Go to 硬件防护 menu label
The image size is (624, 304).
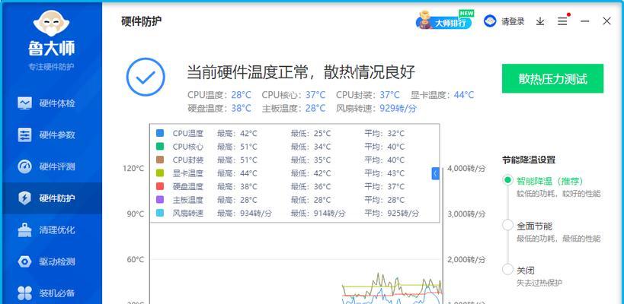tap(57, 198)
